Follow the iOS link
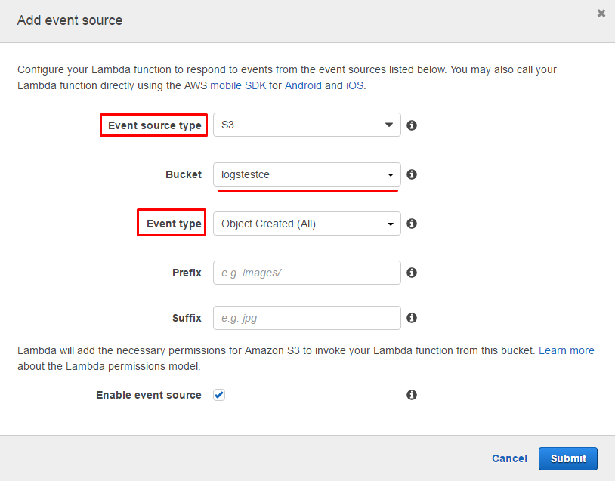This screenshot has height=481, width=615. 354,85
